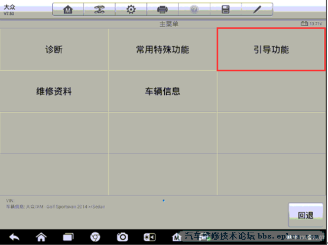Select 车辆信息 vehicle information tile
This screenshot has height=245, width=328.
(163, 92)
